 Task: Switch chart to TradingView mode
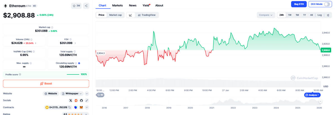click(x=147, y=15)
